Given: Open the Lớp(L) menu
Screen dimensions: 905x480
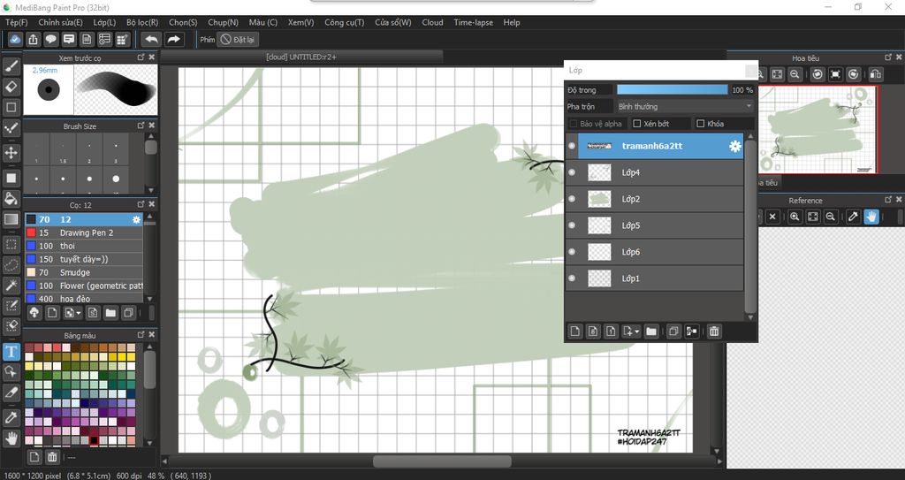Looking at the screenshot, I should point(104,22).
